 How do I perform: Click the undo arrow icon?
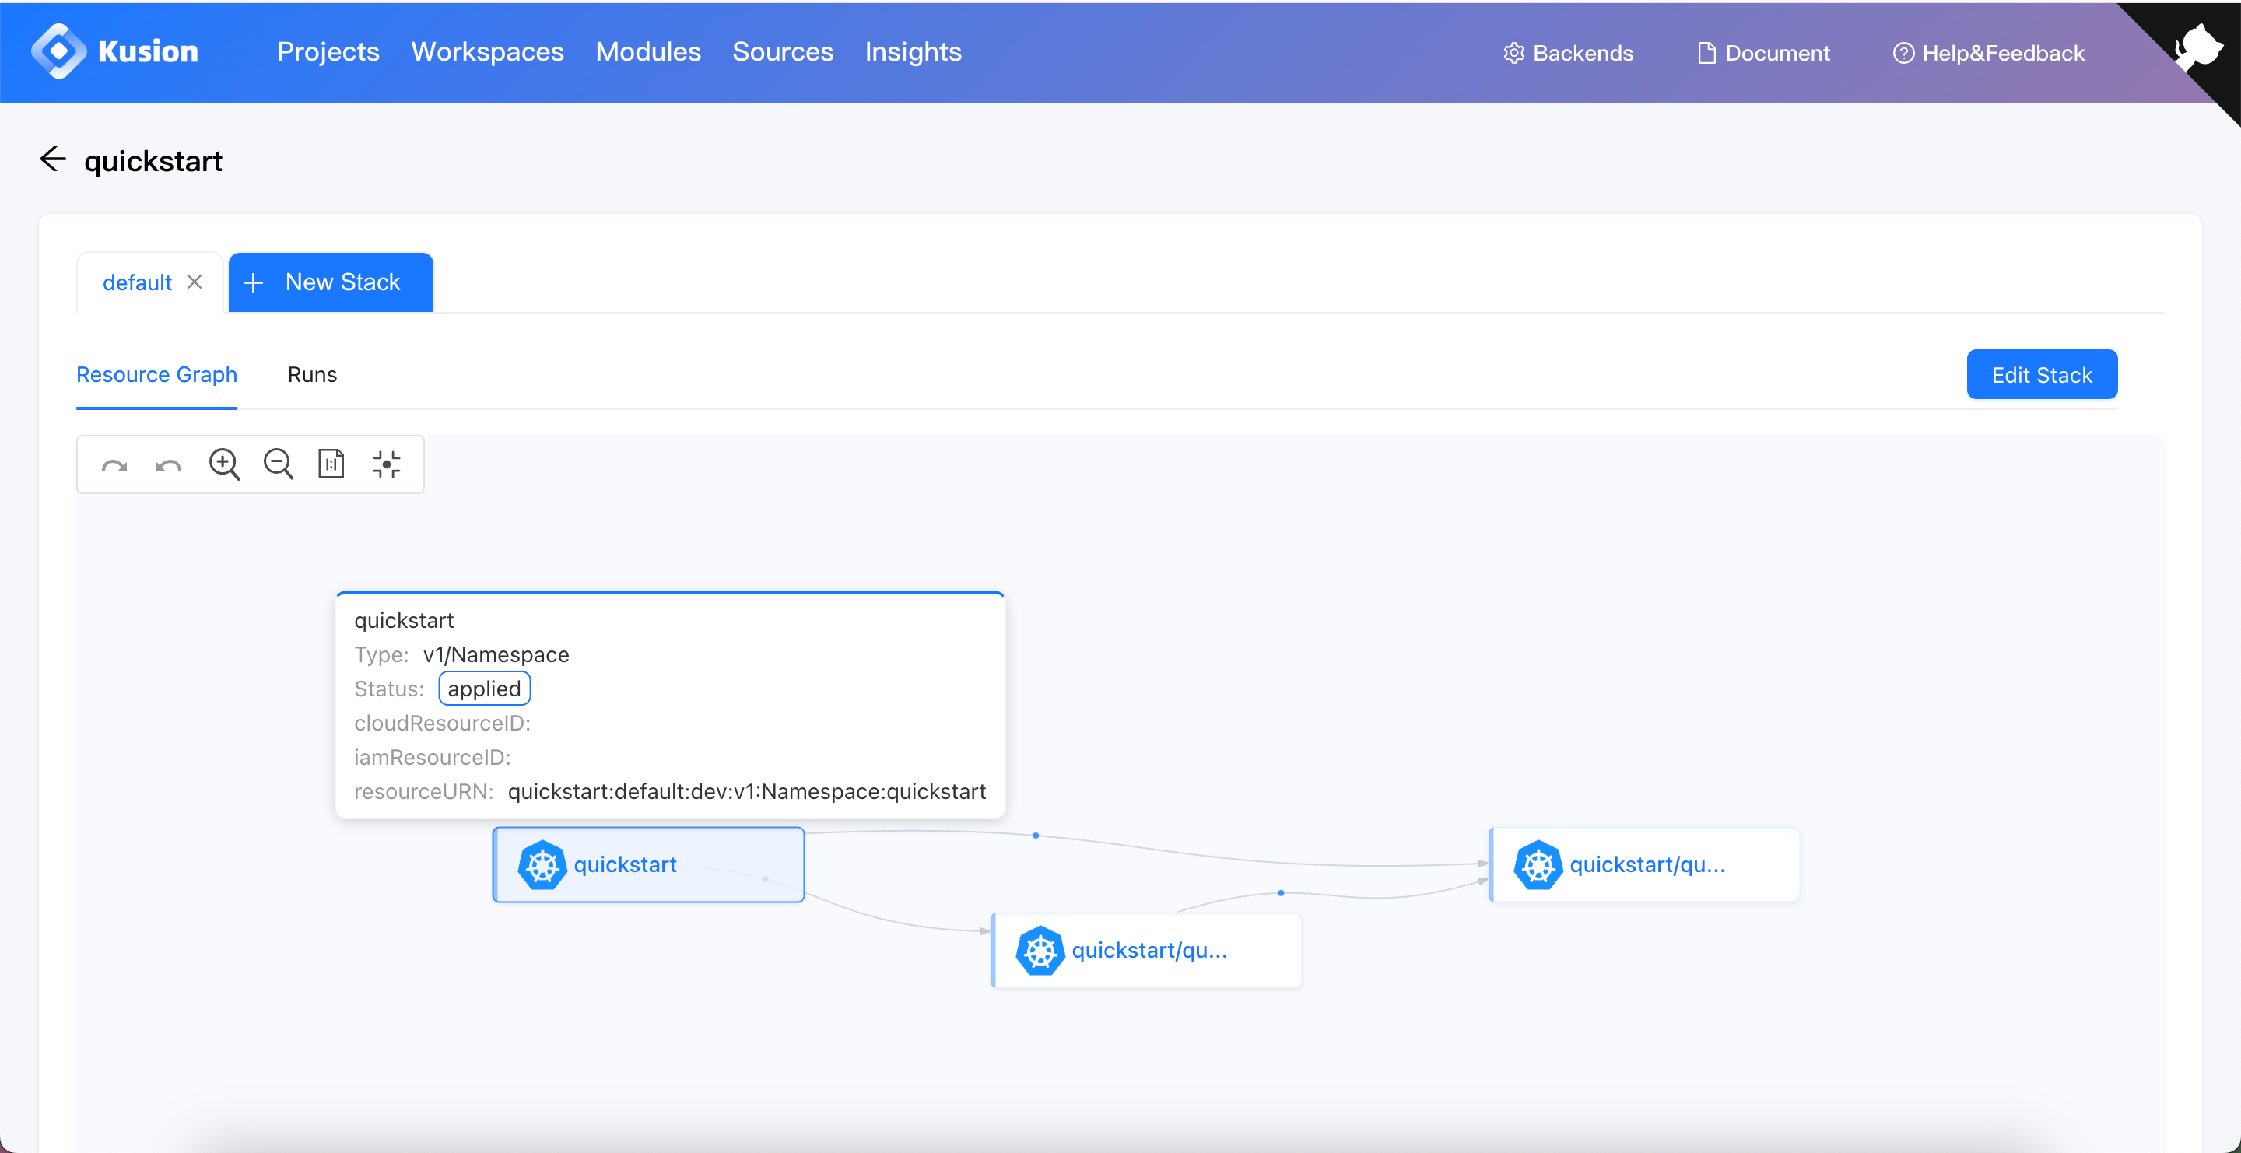(167, 463)
